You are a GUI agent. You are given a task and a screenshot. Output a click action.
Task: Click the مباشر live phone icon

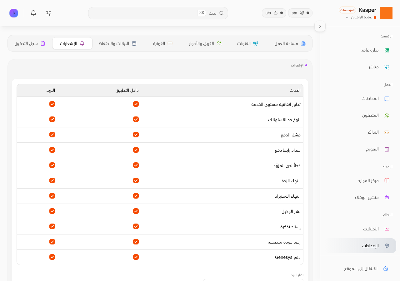tap(387, 67)
